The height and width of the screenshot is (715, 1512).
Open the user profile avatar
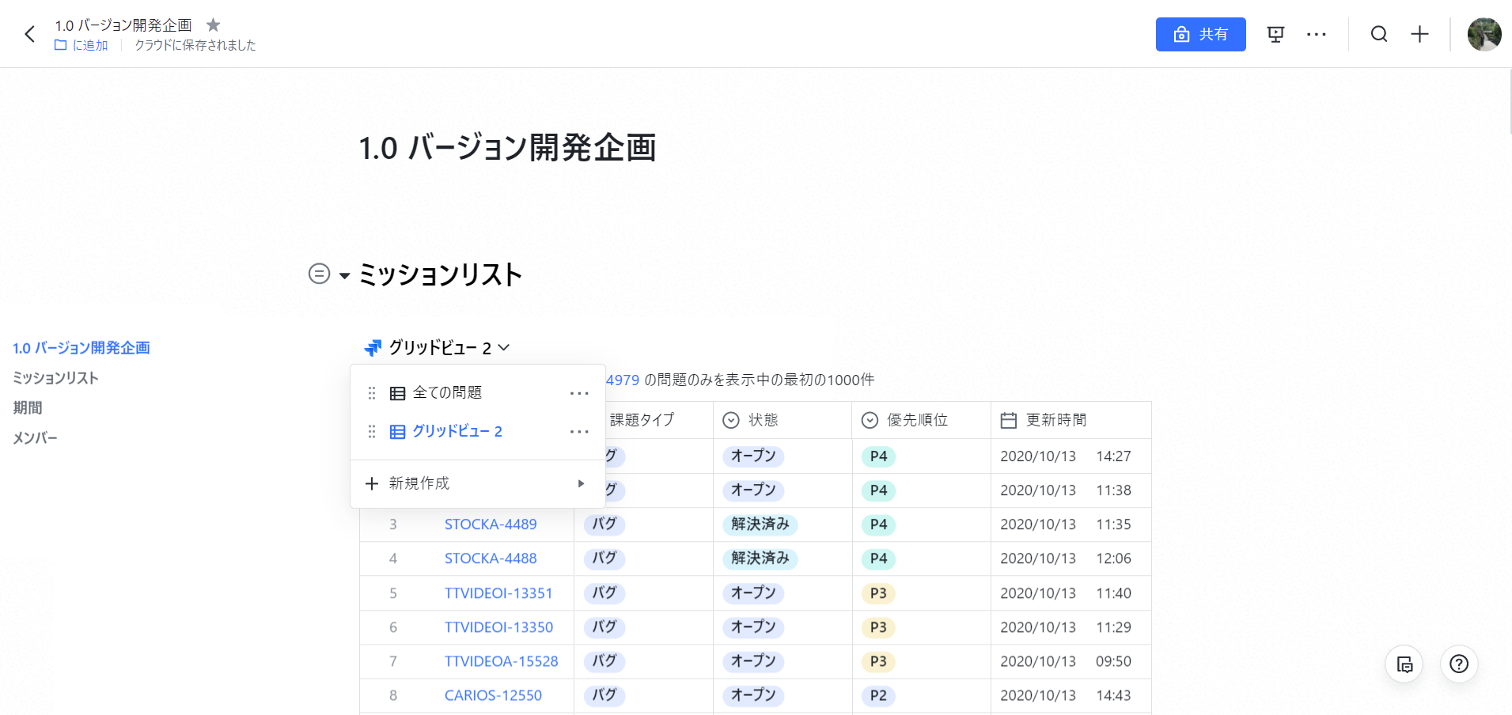click(1484, 34)
